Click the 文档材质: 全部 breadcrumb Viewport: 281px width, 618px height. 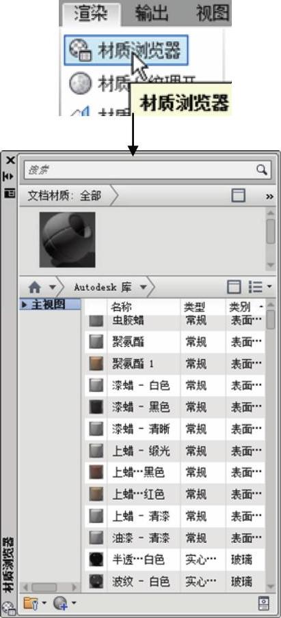(64, 195)
